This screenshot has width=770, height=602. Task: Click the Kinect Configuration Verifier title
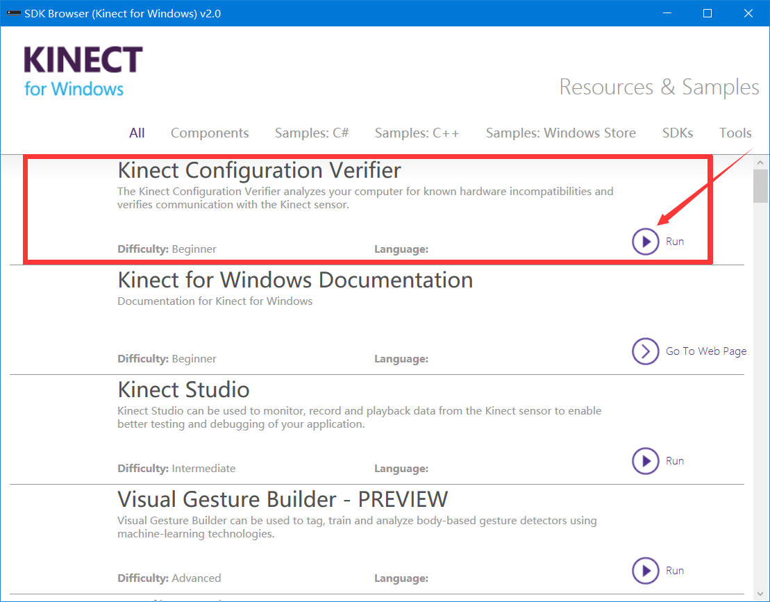[x=259, y=169]
